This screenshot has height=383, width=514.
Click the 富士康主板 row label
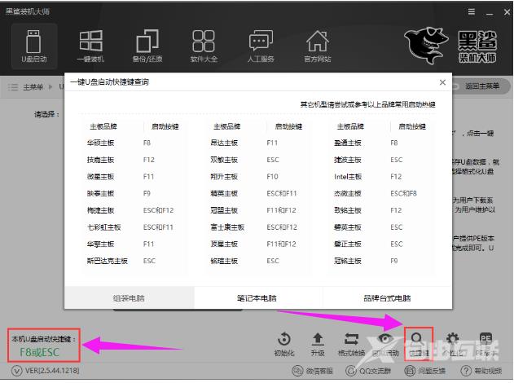coord(227,227)
